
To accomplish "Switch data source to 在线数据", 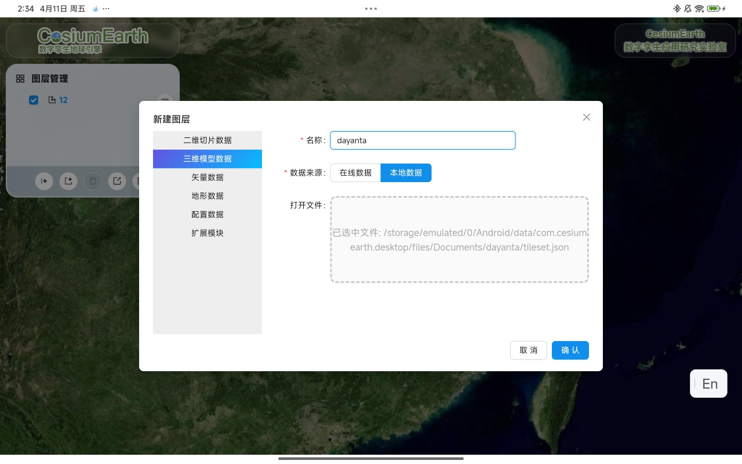I will point(355,173).
